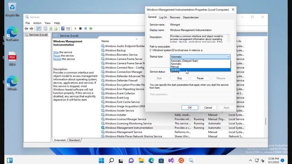Viewport: 292px width, 164px height.
Task: Open the Services app icon on taskbar
Action: click(x=191, y=160)
